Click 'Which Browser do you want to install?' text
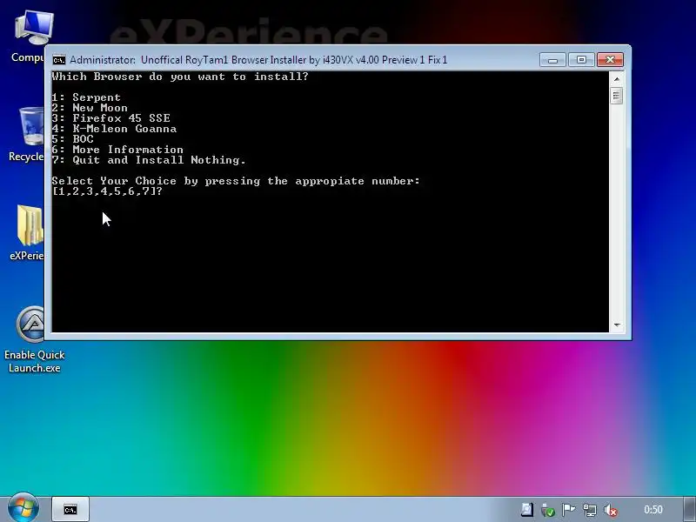This screenshot has width=696, height=522. point(180,77)
